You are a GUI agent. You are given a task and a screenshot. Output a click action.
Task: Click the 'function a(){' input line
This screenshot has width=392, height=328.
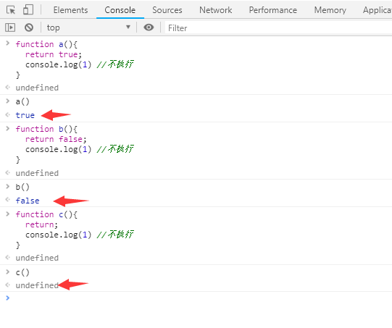[x=46, y=44]
